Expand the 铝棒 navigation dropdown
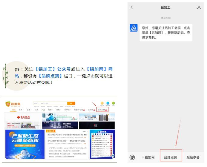This screenshot has height=167, width=207. pyautogui.click(x=29, y=110)
